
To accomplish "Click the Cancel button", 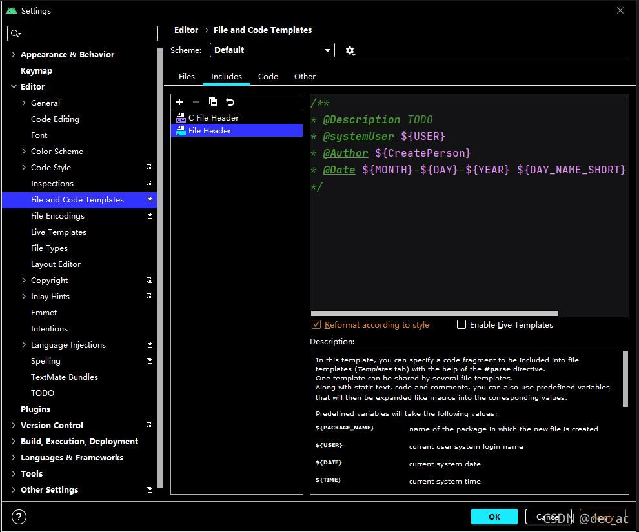I will click(x=548, y=517).
